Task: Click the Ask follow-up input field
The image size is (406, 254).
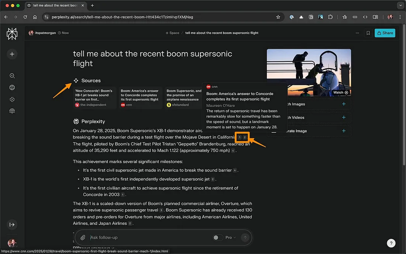Action: tap(148, 237)
